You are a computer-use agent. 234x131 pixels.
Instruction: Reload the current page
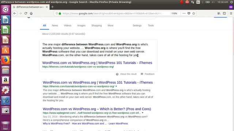(26, 13)
